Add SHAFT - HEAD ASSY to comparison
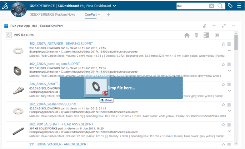This screenshot has height=149, width=245. click(229, 125)
